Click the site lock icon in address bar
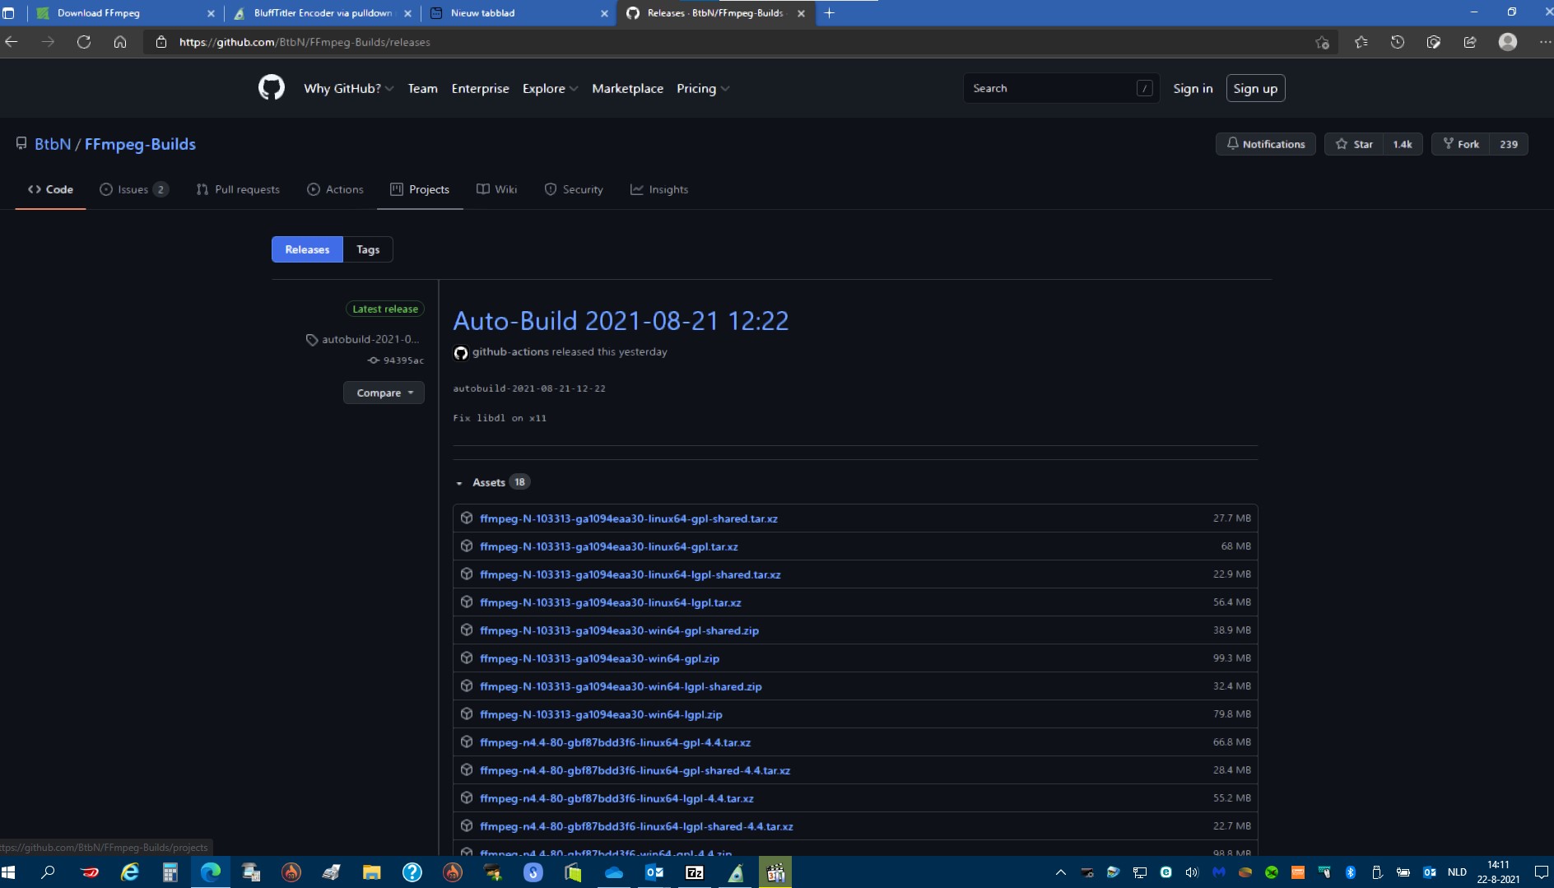This screenshot has width=1554, height=888. click(x=161, y=42)
